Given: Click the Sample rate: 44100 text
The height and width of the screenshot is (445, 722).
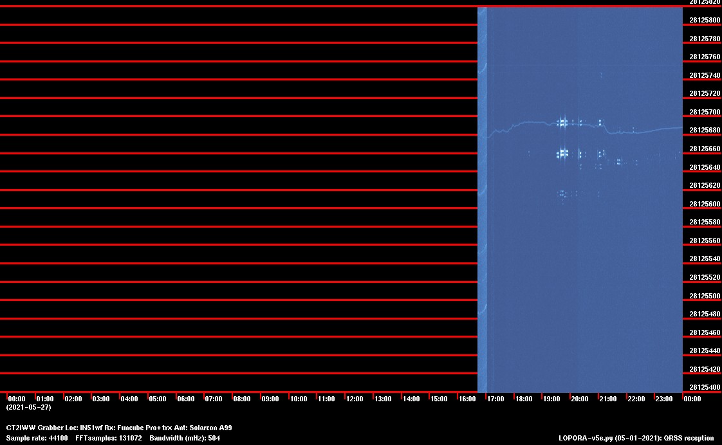Looking at the screenshot, I should [37, 438].
